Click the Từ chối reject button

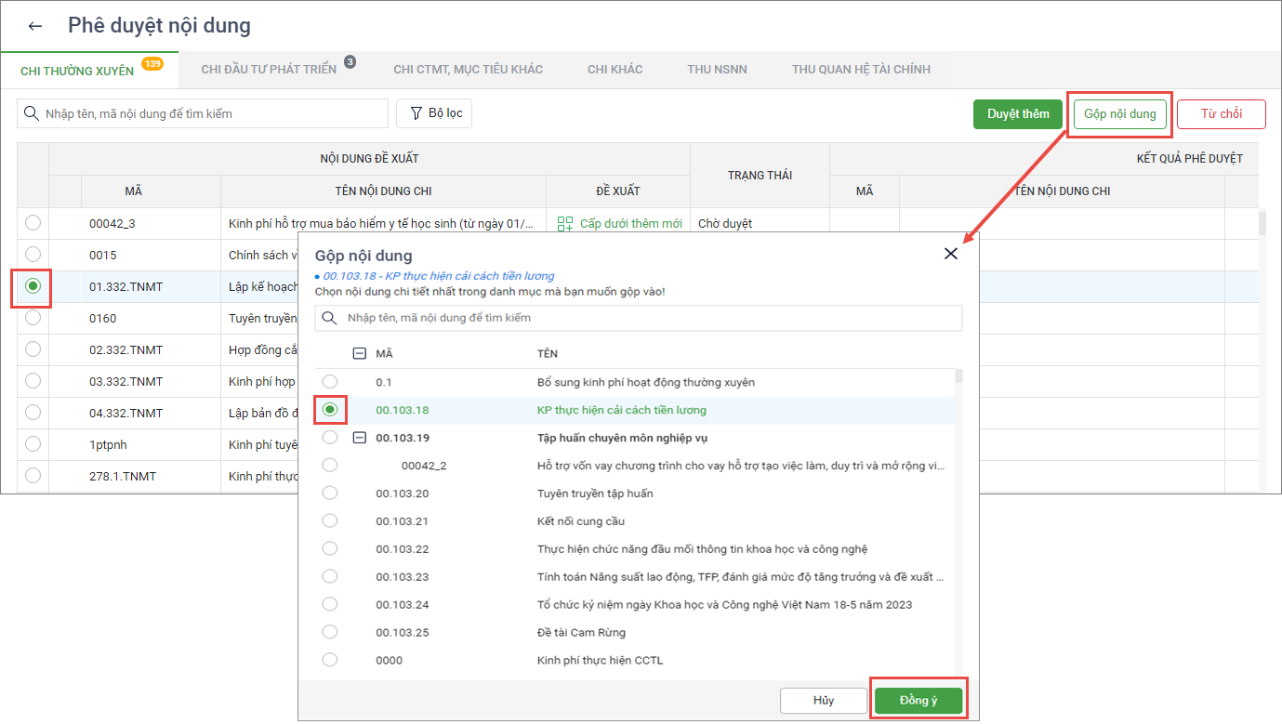1221,114
